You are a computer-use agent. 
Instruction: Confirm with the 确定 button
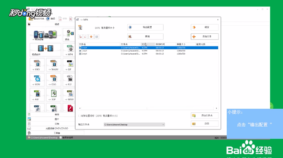(205, 27)
